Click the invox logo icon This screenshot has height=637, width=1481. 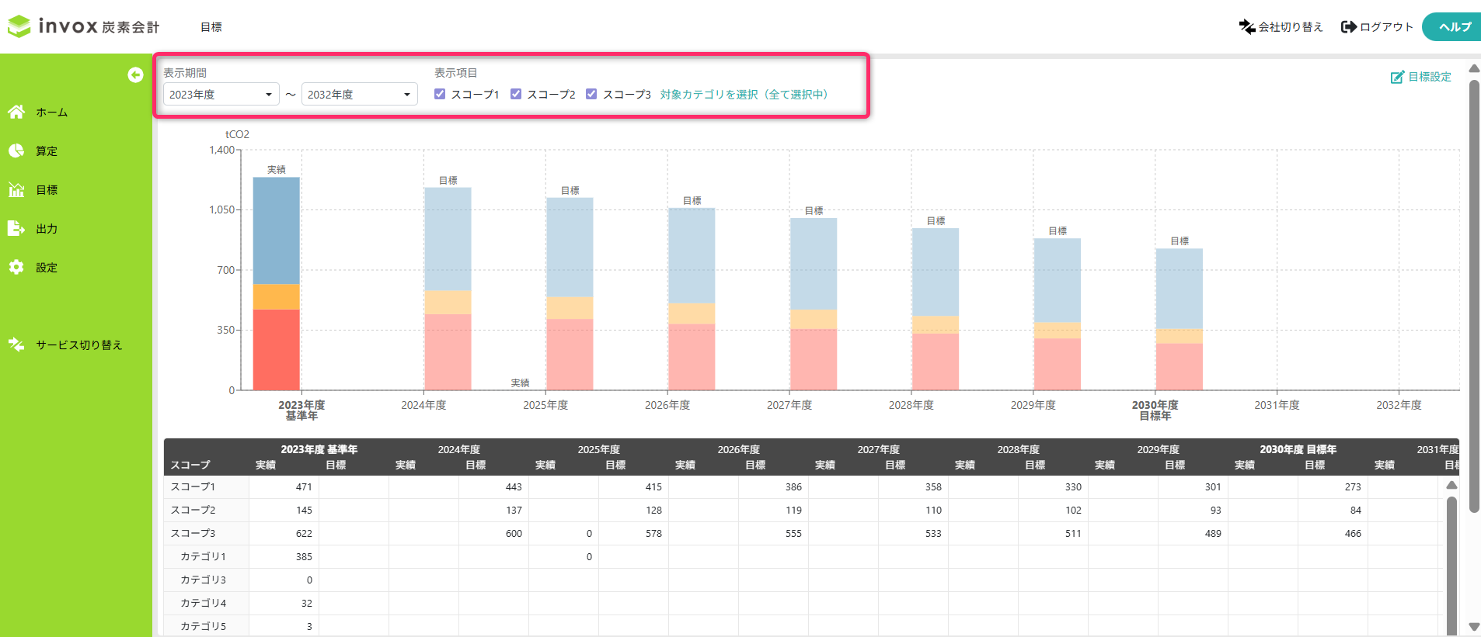tap(19, 26)
